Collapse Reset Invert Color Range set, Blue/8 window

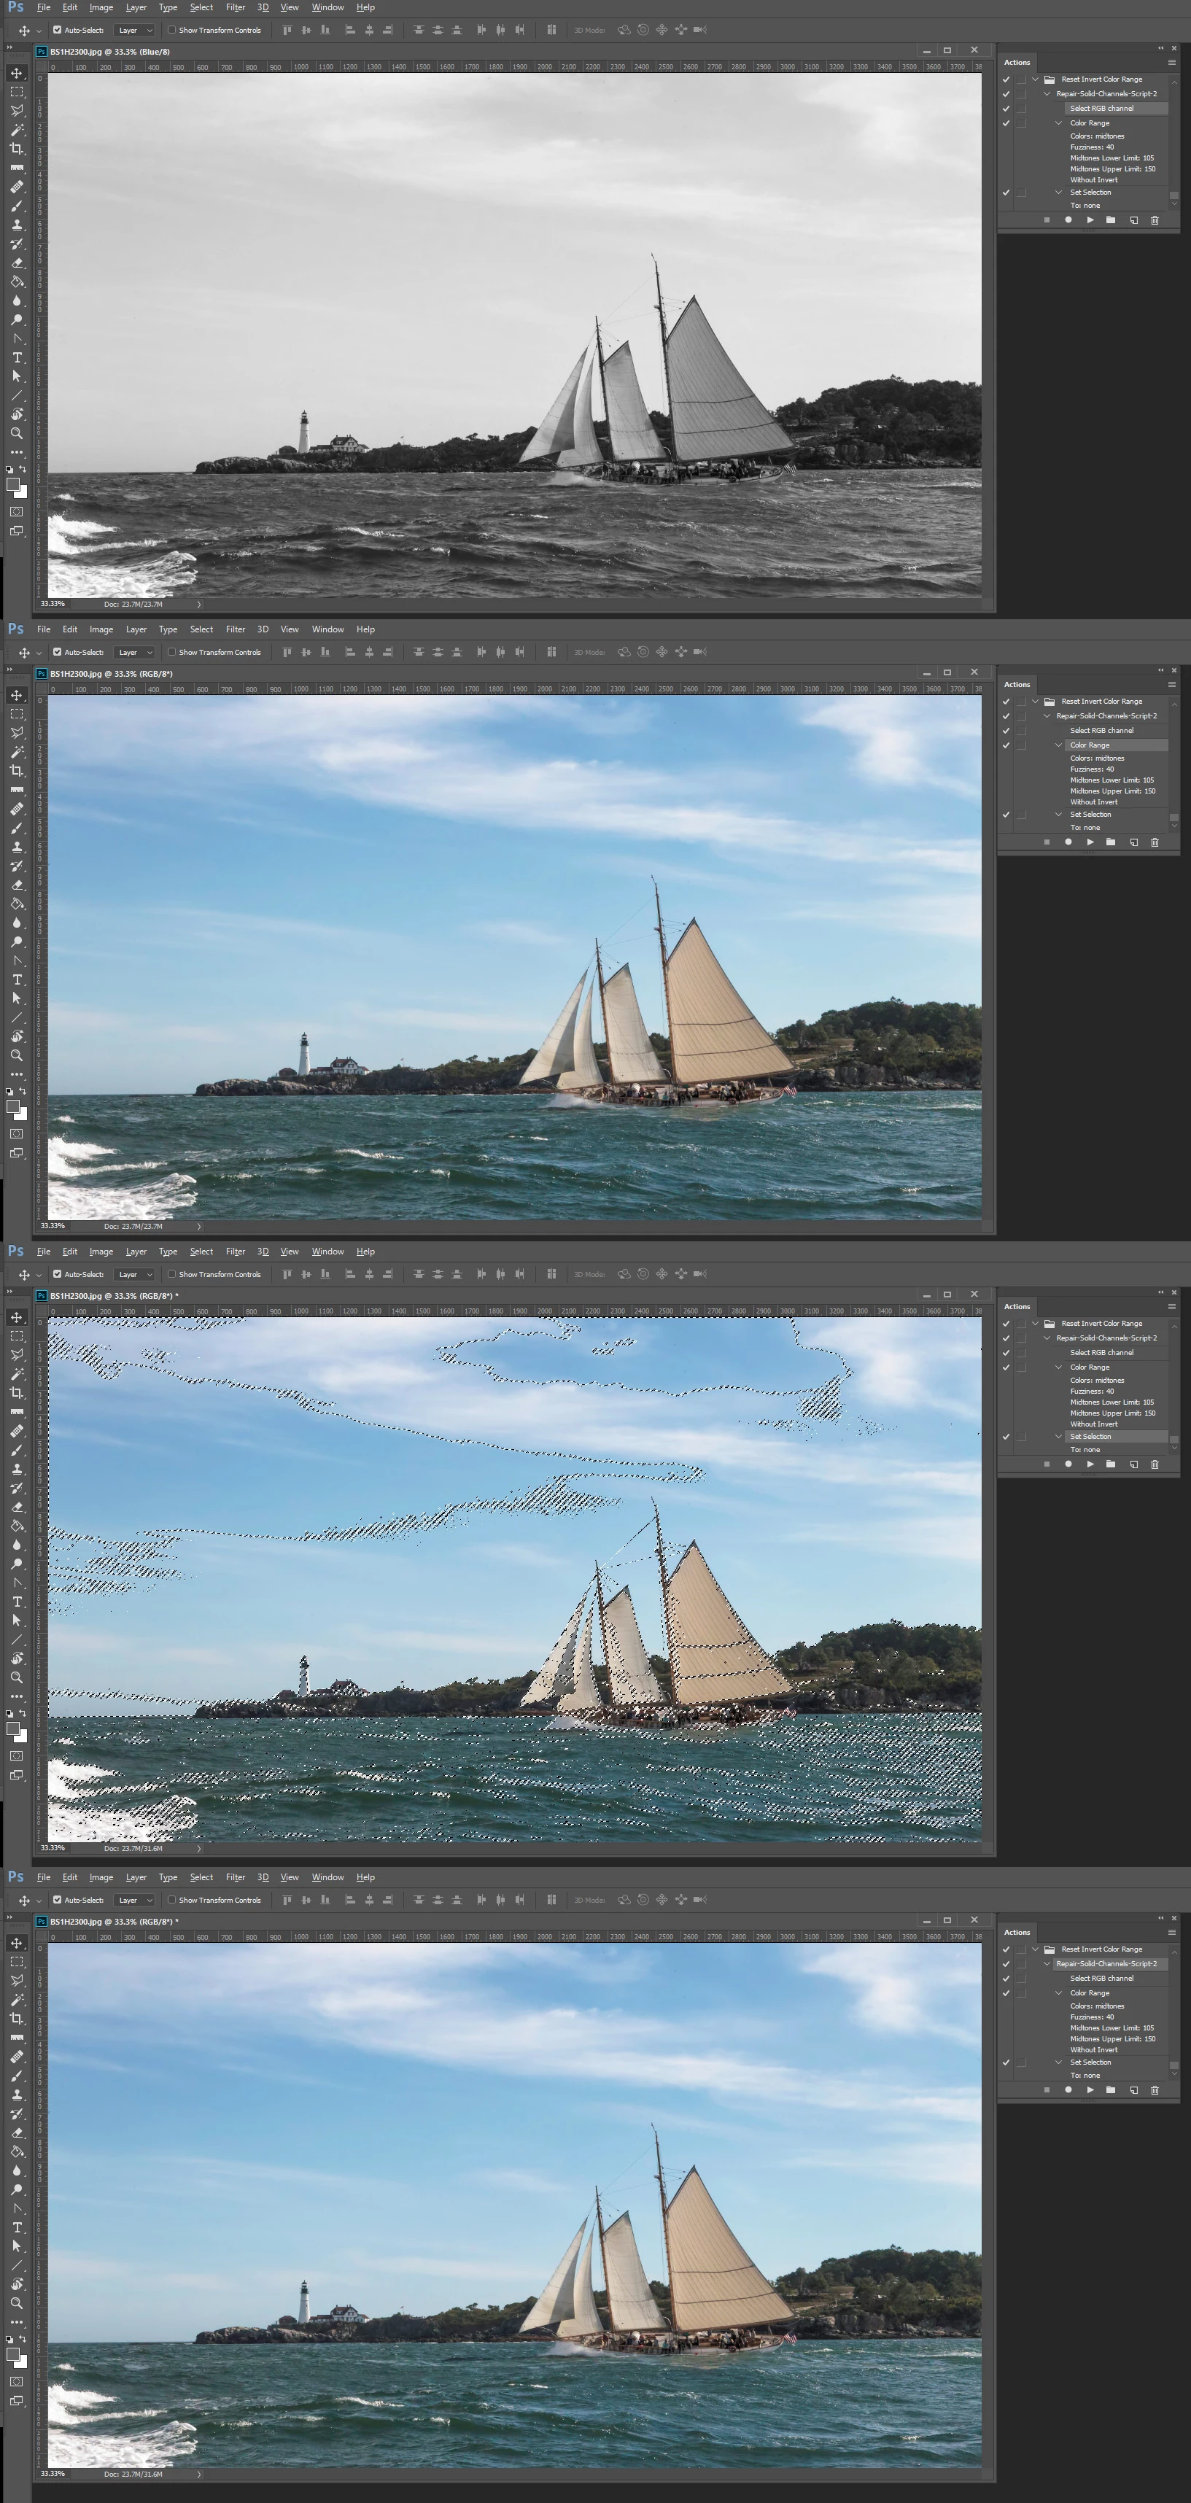(x=1036, y=79)
